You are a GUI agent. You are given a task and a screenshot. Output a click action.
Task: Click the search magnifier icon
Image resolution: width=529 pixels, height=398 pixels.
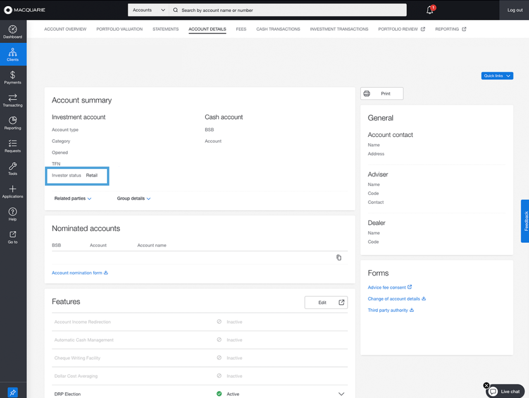click(x=176, y=10)
